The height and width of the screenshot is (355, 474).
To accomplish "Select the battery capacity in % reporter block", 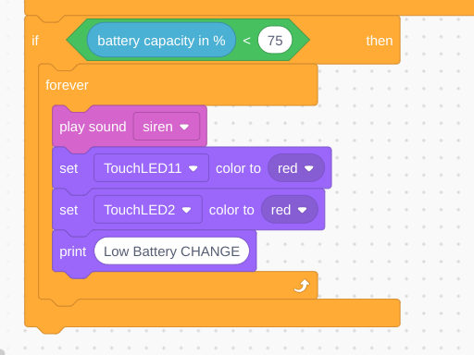I will pyautogui.click(x=161, y=40).
